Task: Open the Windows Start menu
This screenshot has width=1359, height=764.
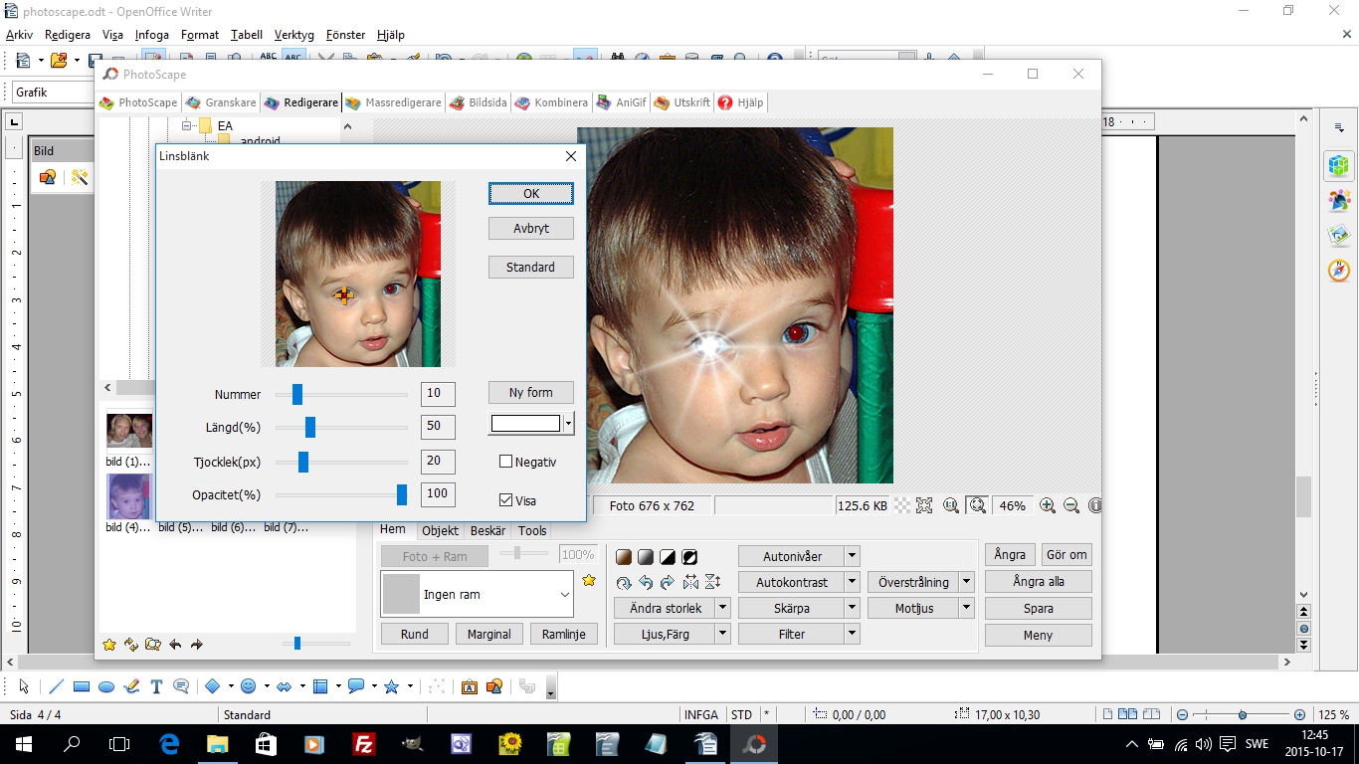Action: coord(24,743)
